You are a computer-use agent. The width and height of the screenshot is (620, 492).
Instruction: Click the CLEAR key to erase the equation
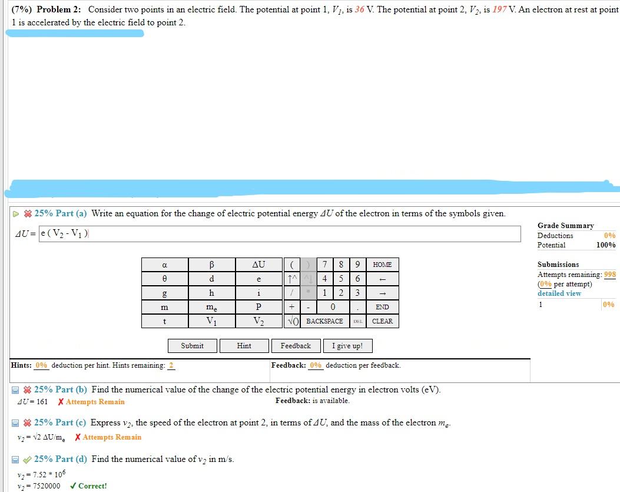382,321
